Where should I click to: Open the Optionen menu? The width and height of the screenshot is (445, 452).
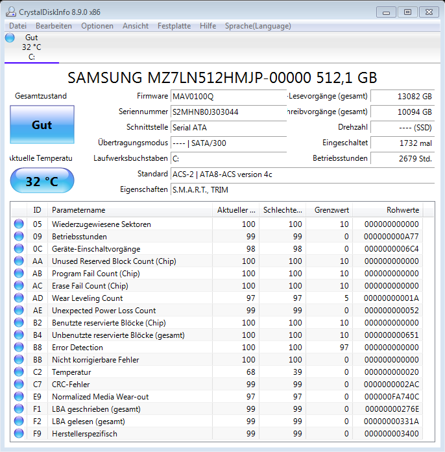pos(97,26)
